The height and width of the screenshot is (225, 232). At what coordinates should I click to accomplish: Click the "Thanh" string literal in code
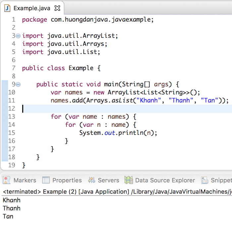(181, 101)
